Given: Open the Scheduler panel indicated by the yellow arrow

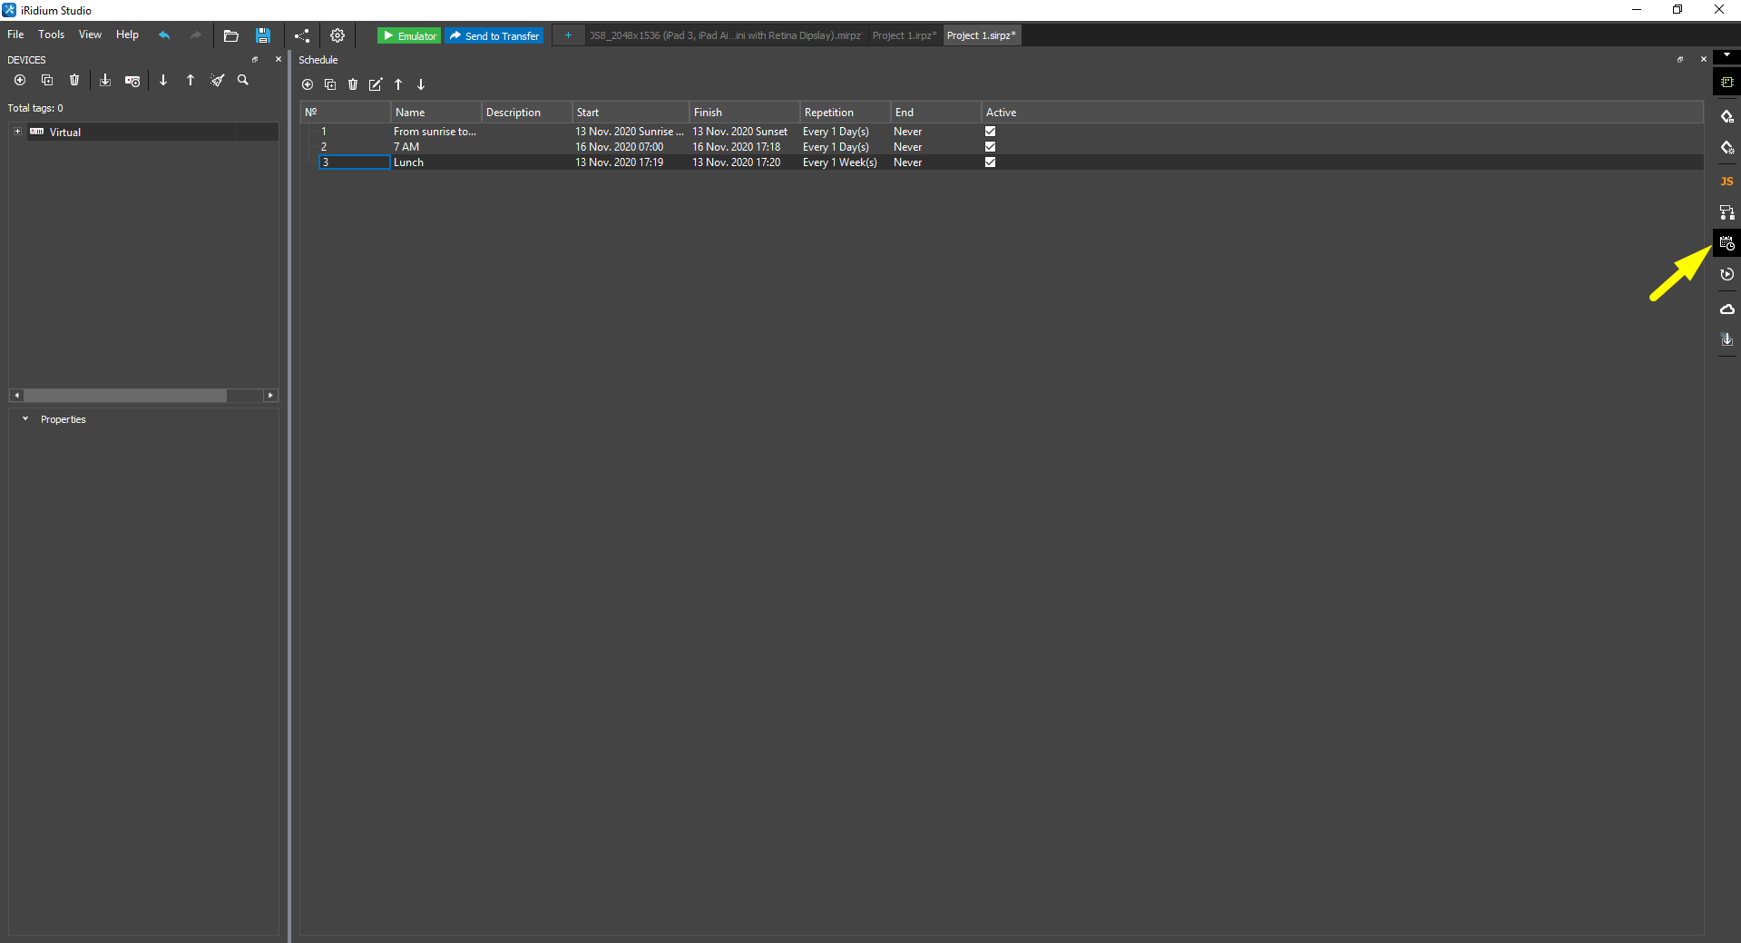Looking at the screenshot, I should (x=1726, y=242).
